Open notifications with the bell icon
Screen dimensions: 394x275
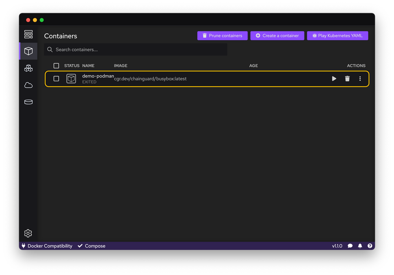[x=360, y=245]
